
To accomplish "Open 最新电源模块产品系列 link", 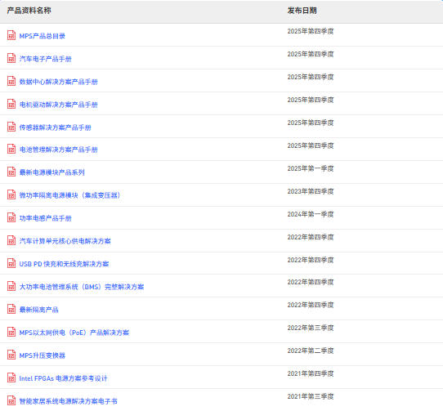I will pos(52,172).
